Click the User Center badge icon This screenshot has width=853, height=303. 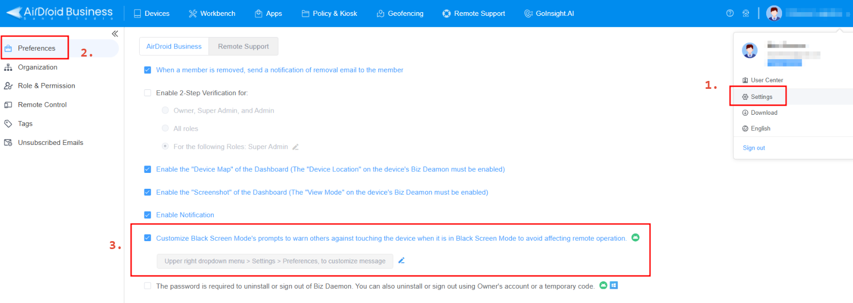[x=745, y=80]
